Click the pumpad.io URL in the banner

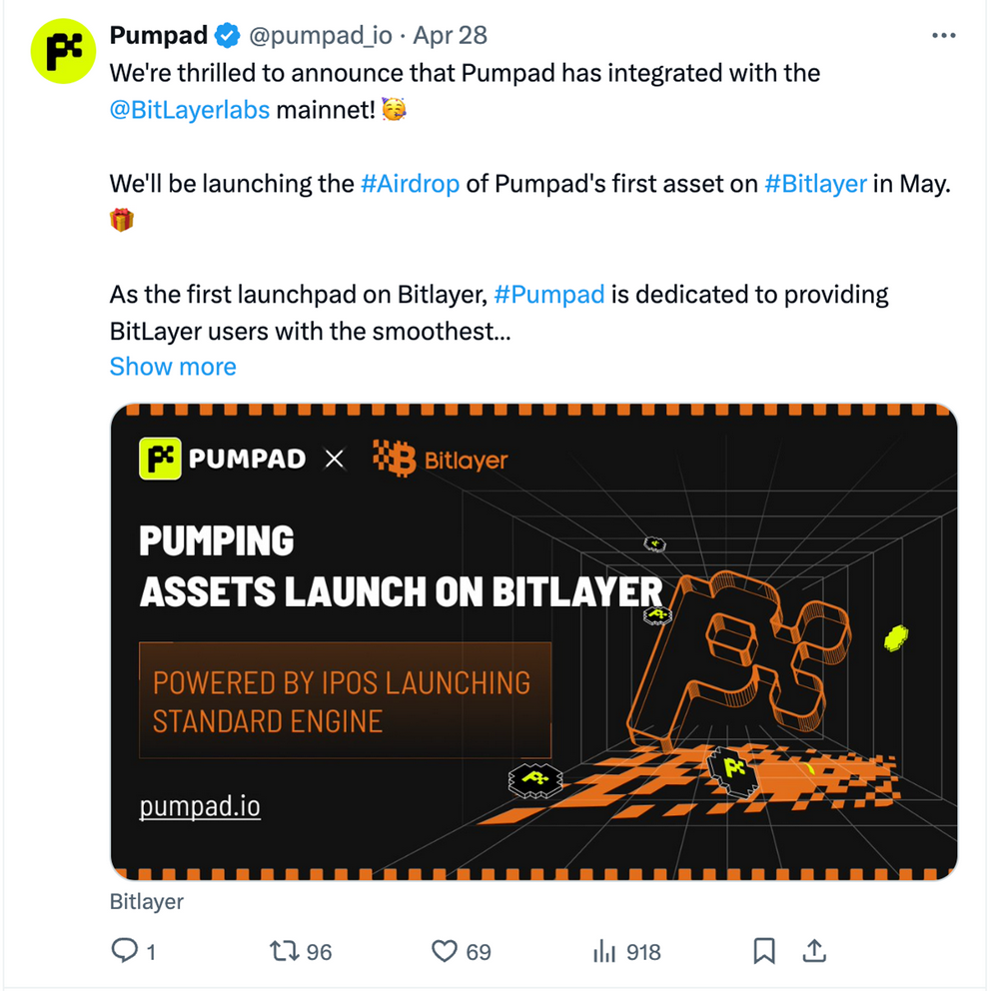[x=200, y=806]
